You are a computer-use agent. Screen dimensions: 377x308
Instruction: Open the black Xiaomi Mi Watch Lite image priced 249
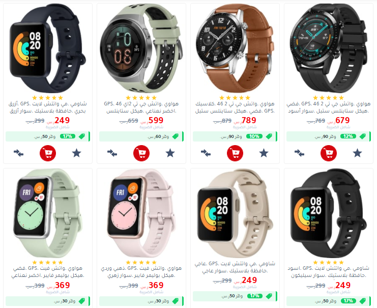click(329, 213)
